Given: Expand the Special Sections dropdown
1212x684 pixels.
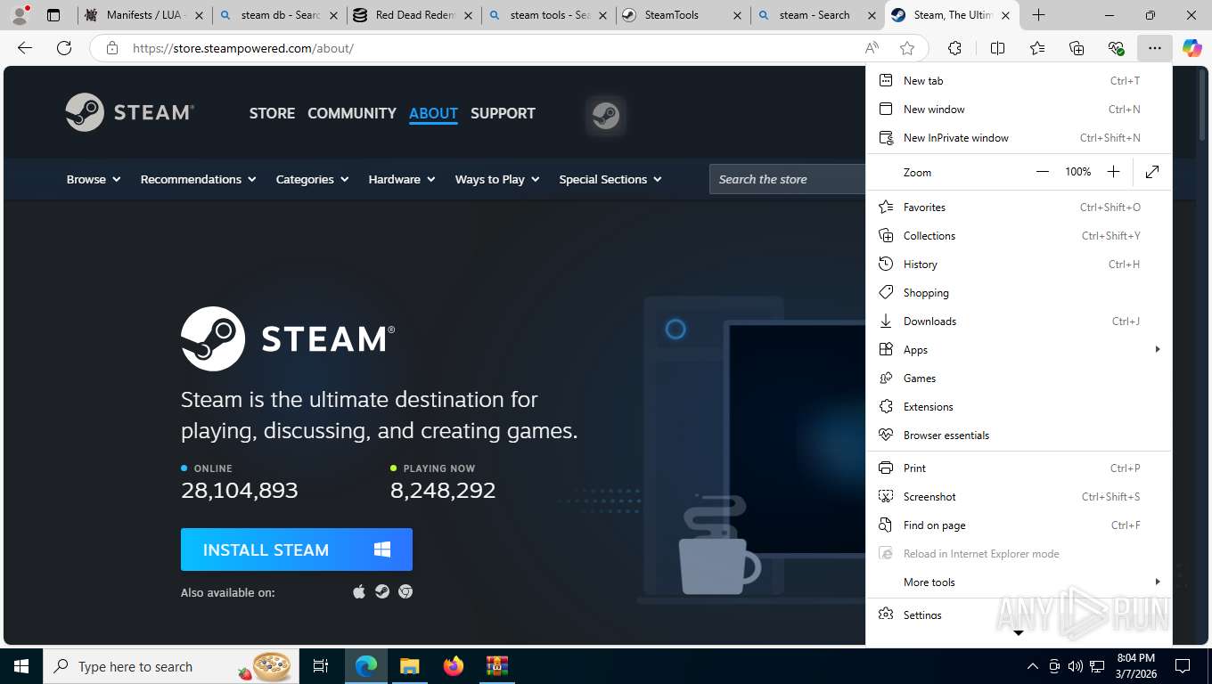Looking at the screenshot, I should click(x=610, y=179).
